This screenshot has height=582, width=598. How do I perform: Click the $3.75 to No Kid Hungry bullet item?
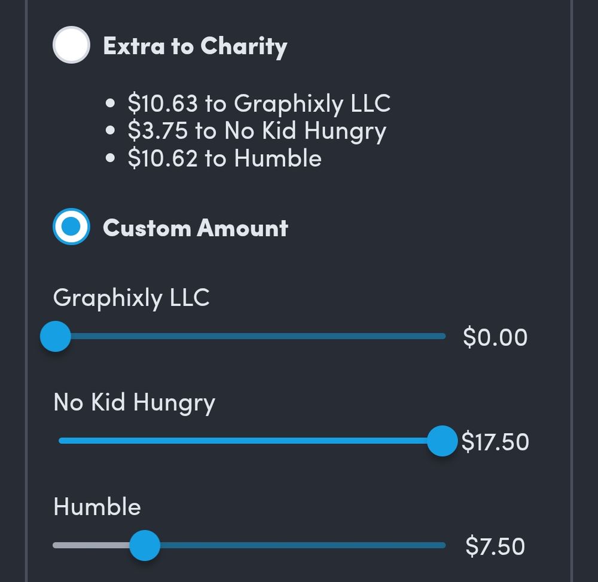(256, 130)
